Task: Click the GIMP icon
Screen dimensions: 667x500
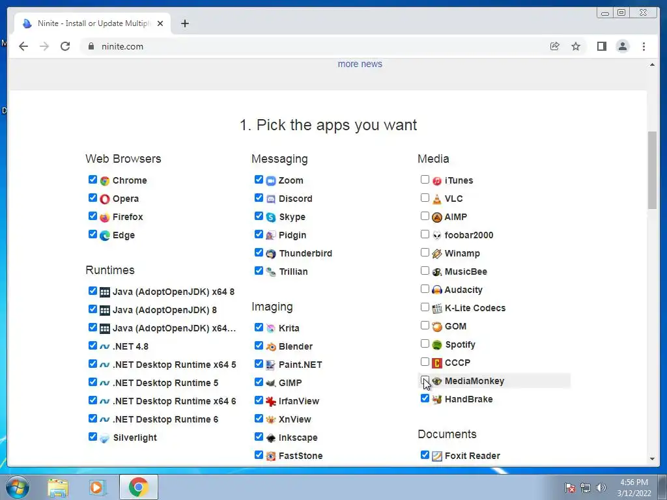Action: pos(271,383)
